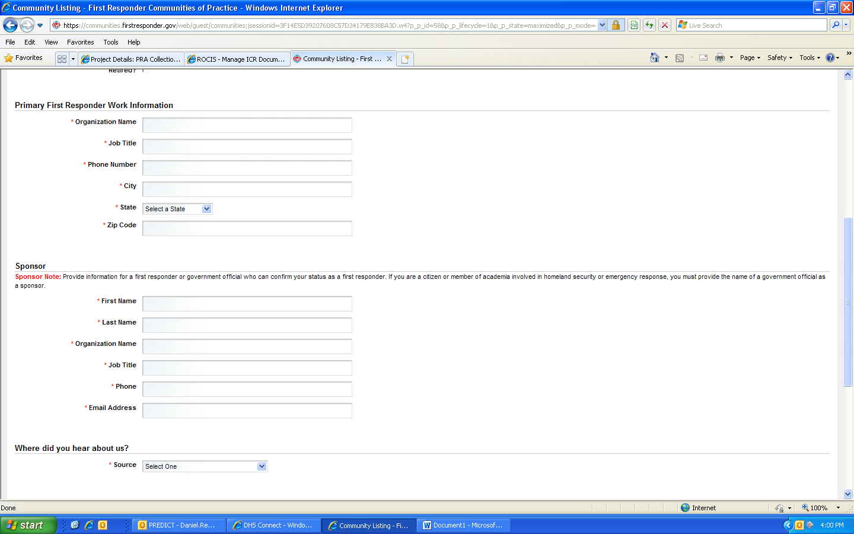The height and width of the screenshot is (534, 854).
Task: Click the Compatibility View icon
Action: [634, 25]
